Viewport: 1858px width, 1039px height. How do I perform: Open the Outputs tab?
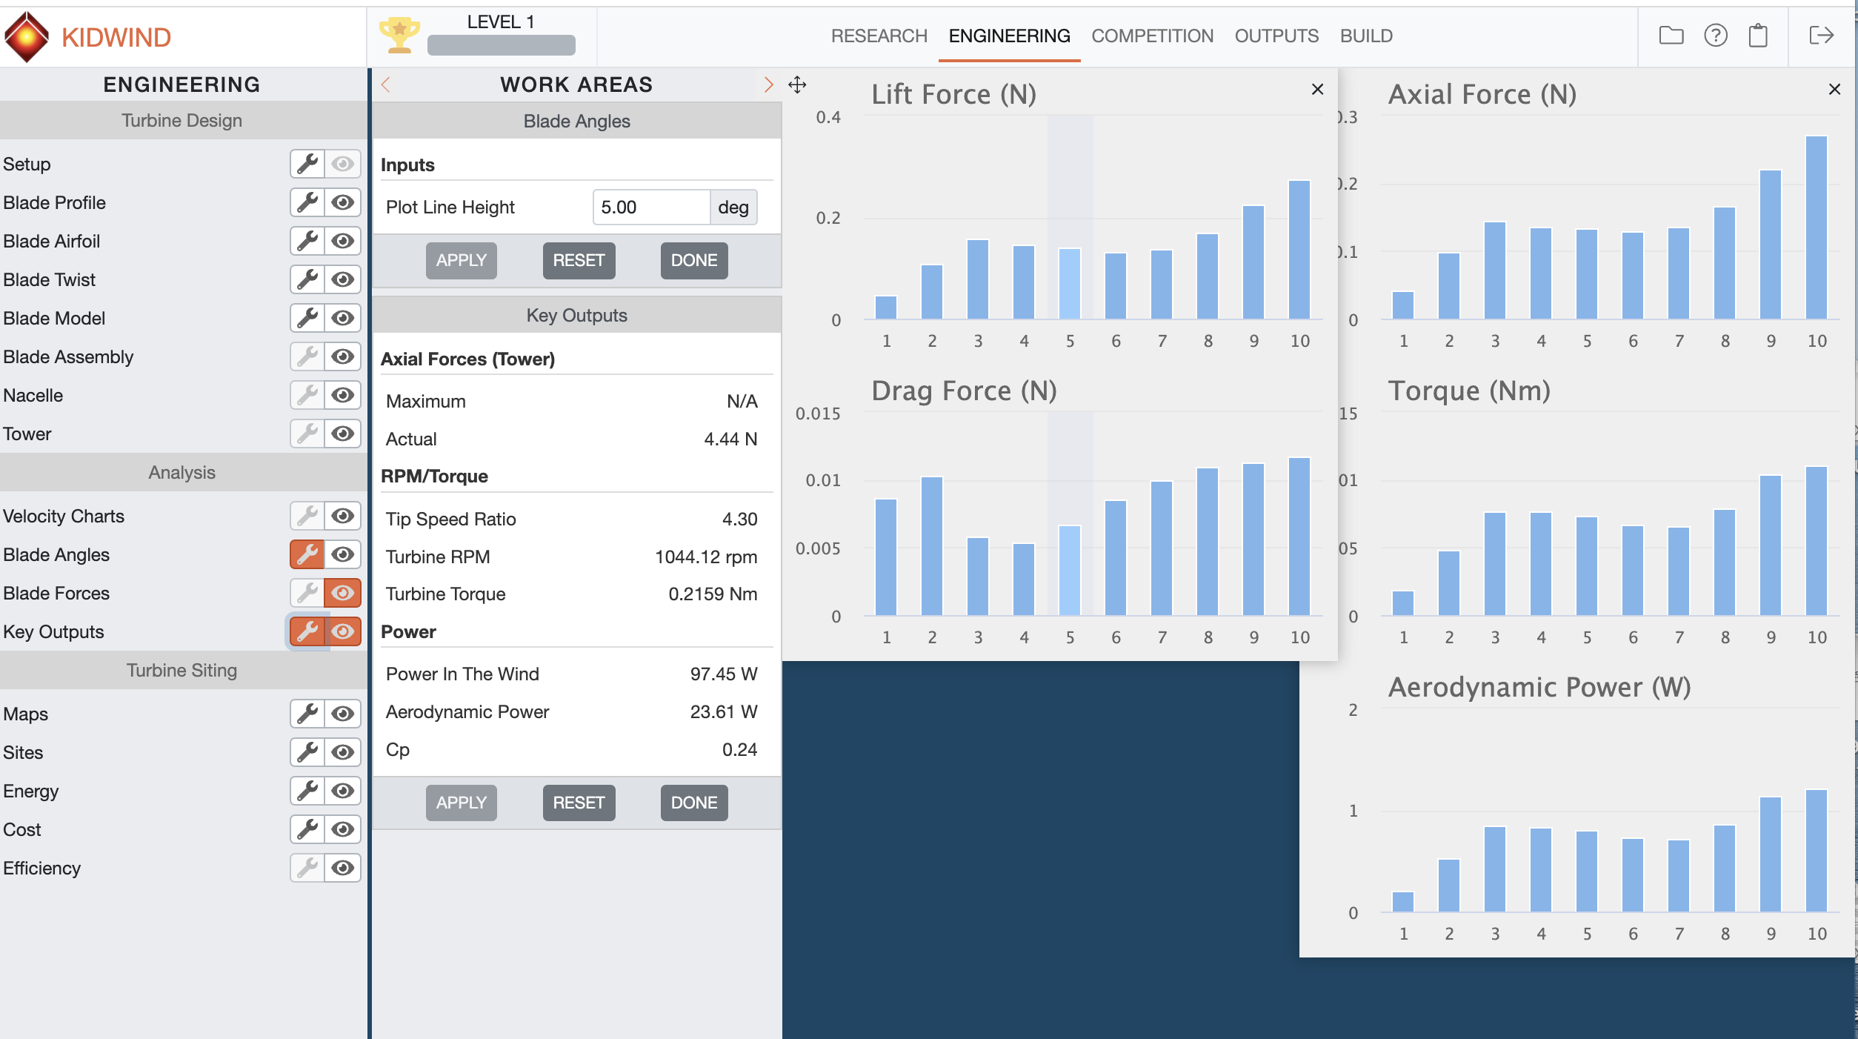click(x=1276, y=36)
